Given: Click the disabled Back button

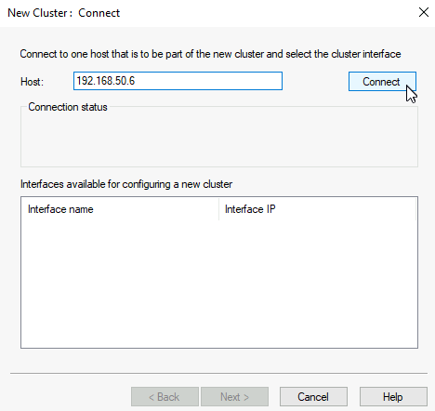Looking at the screenshot, I should point(165,397).
